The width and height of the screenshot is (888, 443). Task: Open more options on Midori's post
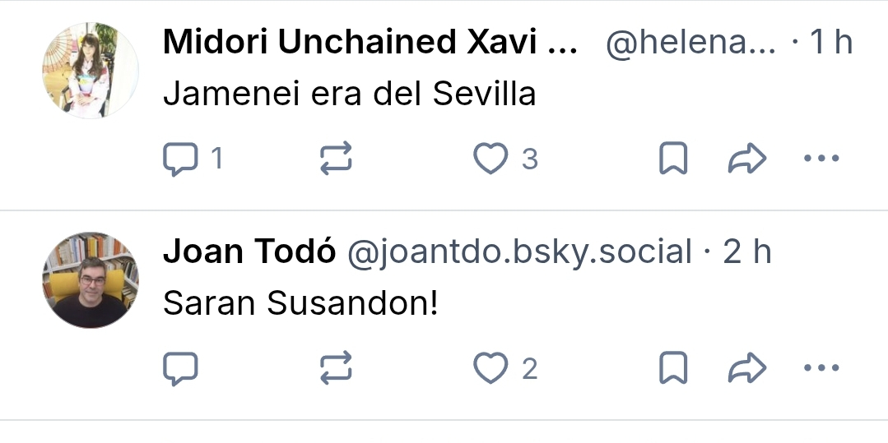820,159
